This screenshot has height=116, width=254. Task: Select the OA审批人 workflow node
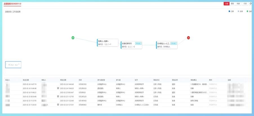pyautogui.click(x=167, y=45)
